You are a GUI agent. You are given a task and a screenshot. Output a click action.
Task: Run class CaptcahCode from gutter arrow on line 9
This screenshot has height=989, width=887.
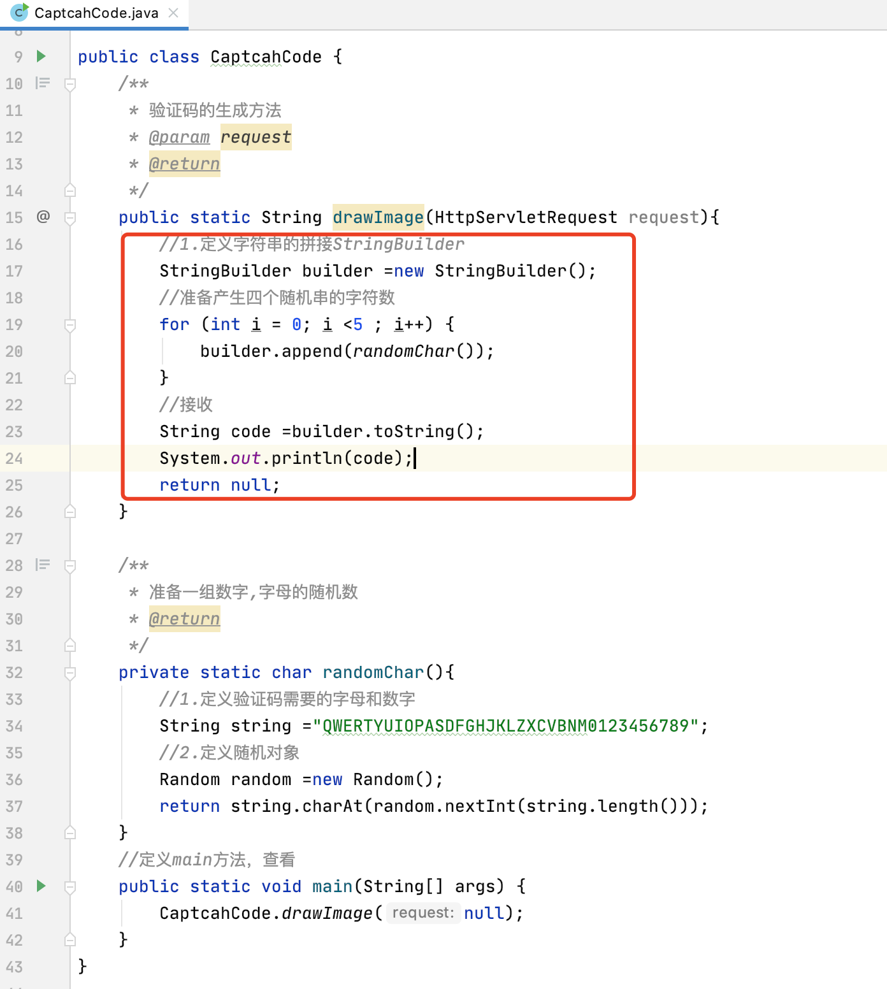click(x=41, y=56)
